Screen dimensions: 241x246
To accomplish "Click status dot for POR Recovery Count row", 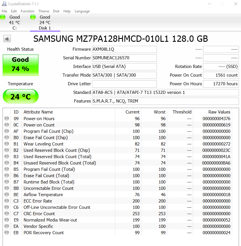I will 7,232.
